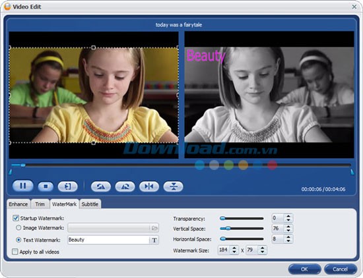Adjust the Vertical Space slider

point(242,229)
